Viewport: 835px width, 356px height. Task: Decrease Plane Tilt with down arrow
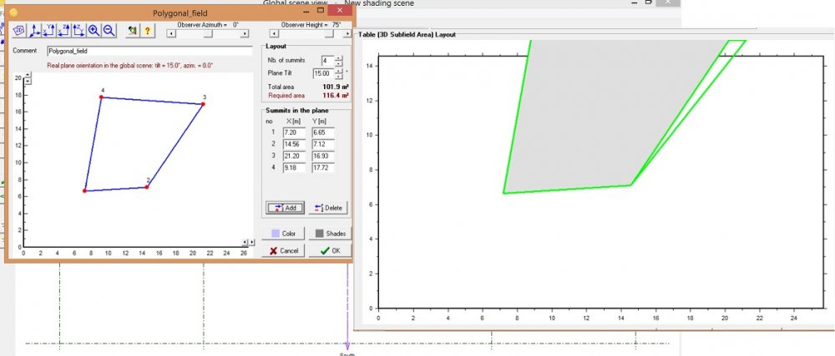tap(339, 76)
